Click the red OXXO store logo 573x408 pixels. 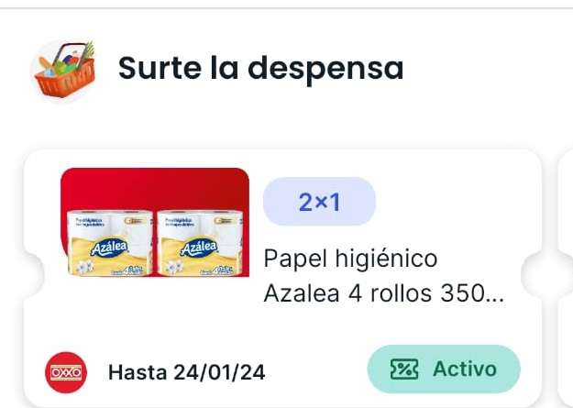(66, 372)
